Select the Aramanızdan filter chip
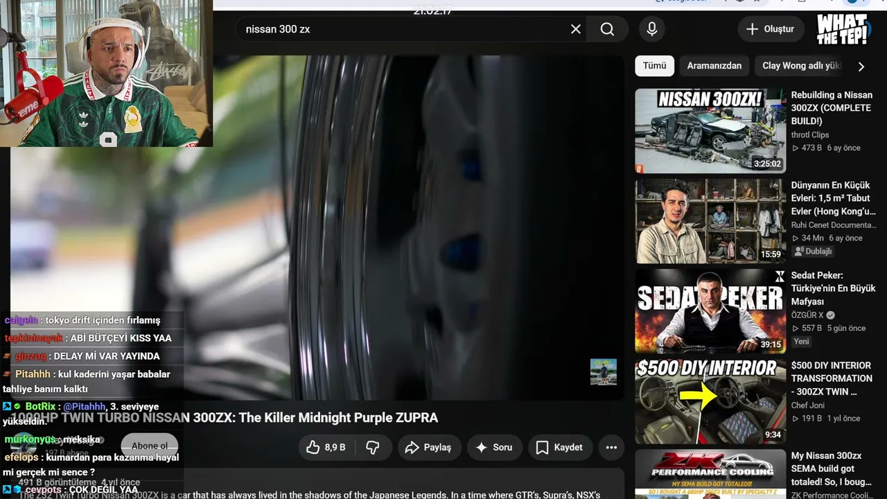 coord(714,66)
